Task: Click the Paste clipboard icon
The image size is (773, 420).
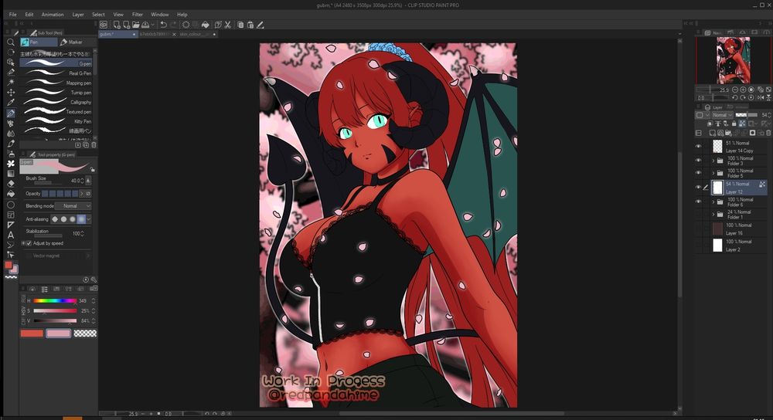Action: pyautogui.click(x=250, y=25)
